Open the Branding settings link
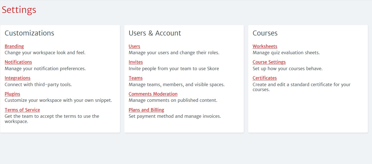Screen dimensions: 372x164 (x=14, y=46)
